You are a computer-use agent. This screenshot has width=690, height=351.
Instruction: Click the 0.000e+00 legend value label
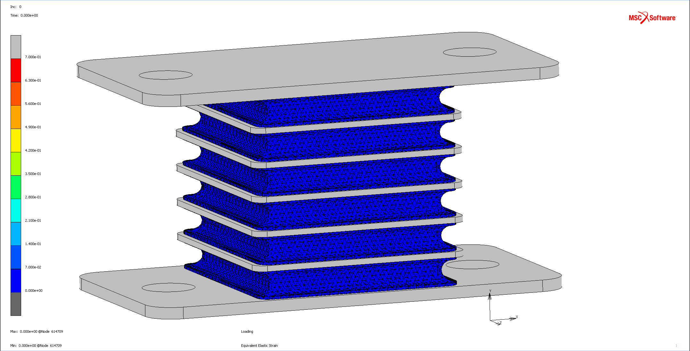[34, 291]
